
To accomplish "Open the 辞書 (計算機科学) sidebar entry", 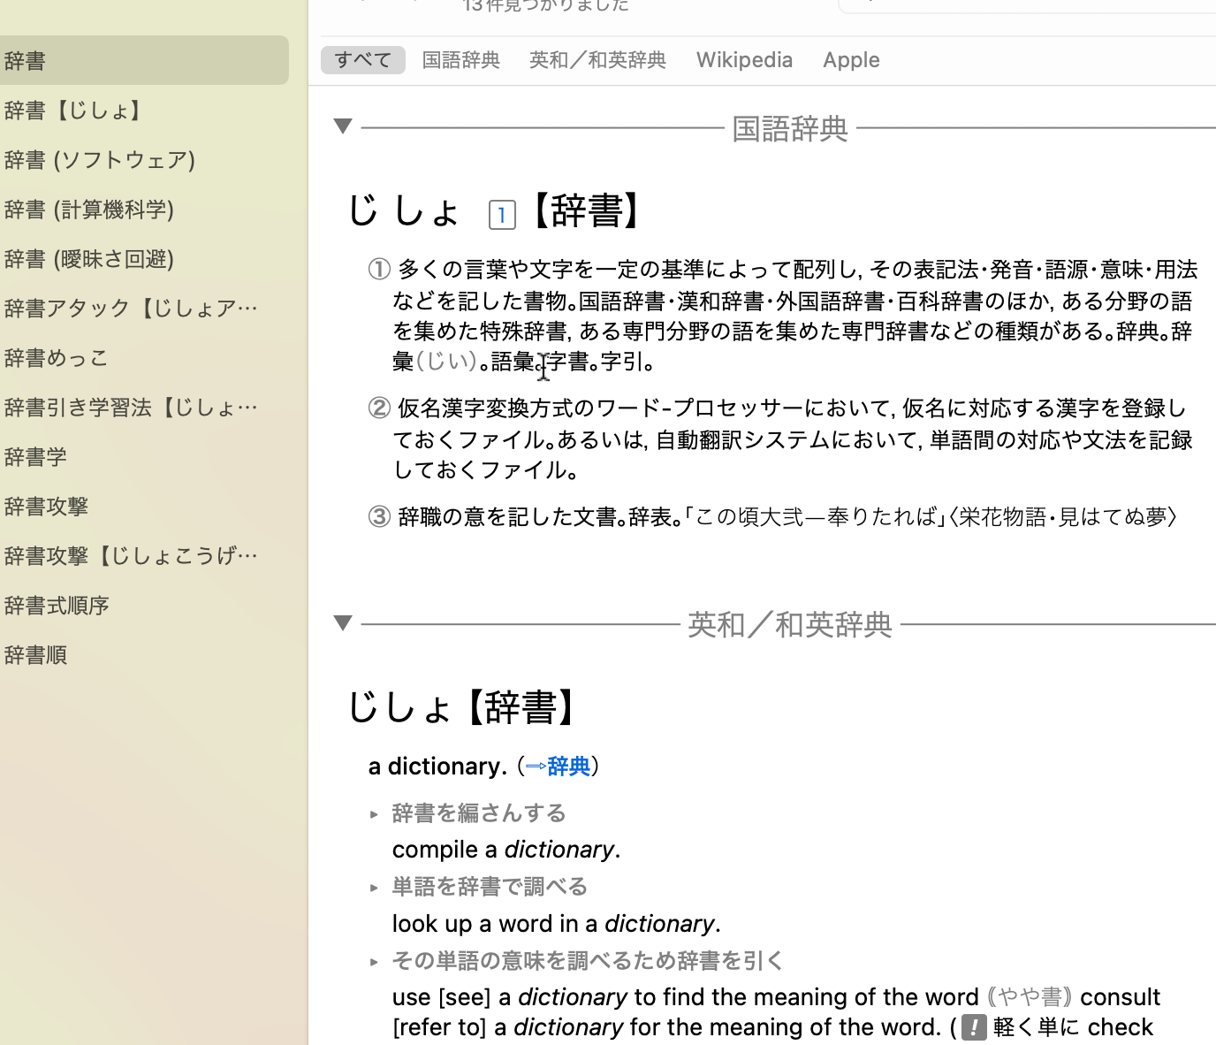I will (90, 209).
